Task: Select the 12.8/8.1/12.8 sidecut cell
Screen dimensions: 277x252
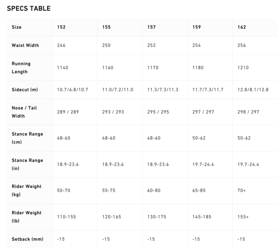Action: [253, 90]
